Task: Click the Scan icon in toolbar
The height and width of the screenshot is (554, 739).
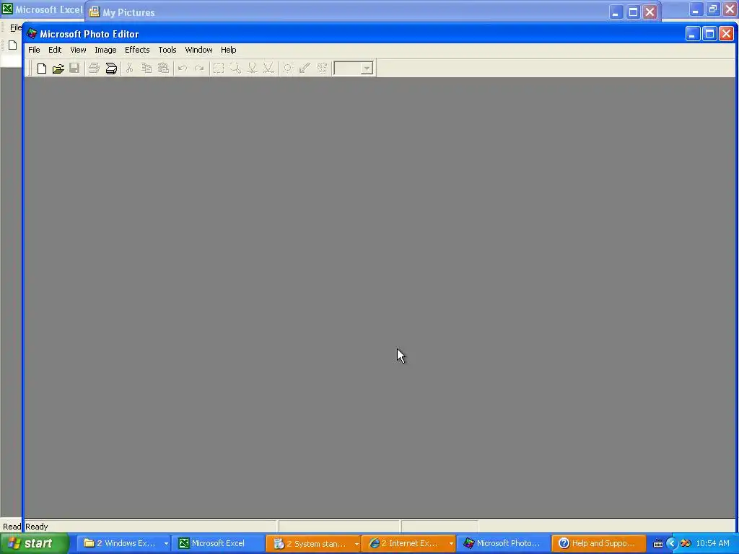Action: pos(110,69)
